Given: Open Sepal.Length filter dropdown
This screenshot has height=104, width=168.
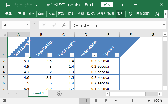Looking at the screenshot, I should [x=27, y=55].
